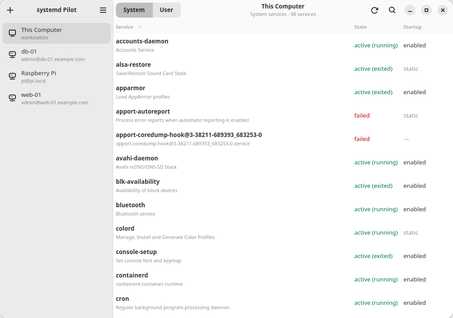Viewport: 453px width, 318px height.
Task: Open the alsa-restore service row
Action: pyautogui.click(x=283, y=68)
